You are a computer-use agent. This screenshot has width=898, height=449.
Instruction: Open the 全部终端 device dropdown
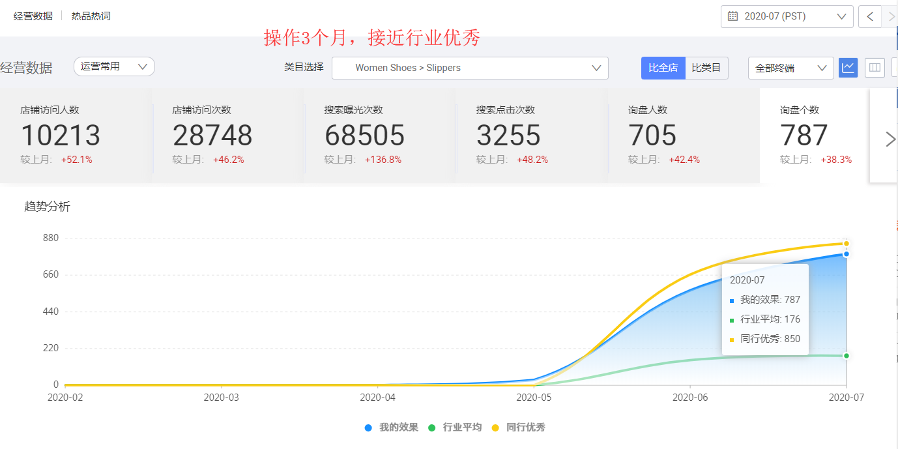(790, 67)
